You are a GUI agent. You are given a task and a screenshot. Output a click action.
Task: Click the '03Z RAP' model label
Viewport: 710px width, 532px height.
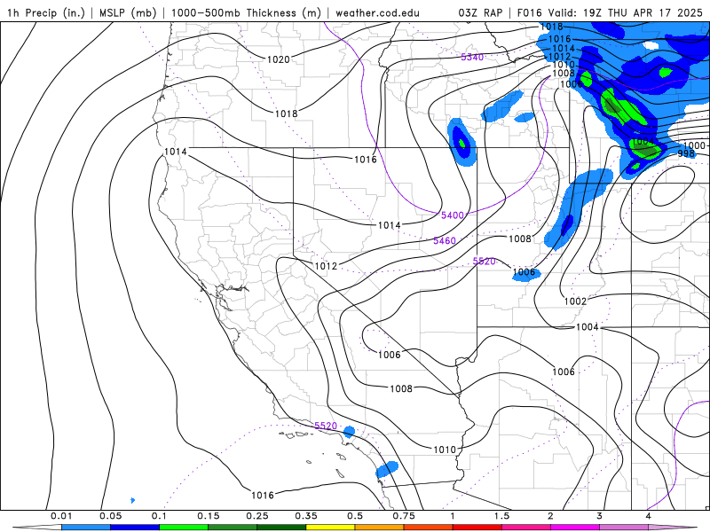coord(480,12)
